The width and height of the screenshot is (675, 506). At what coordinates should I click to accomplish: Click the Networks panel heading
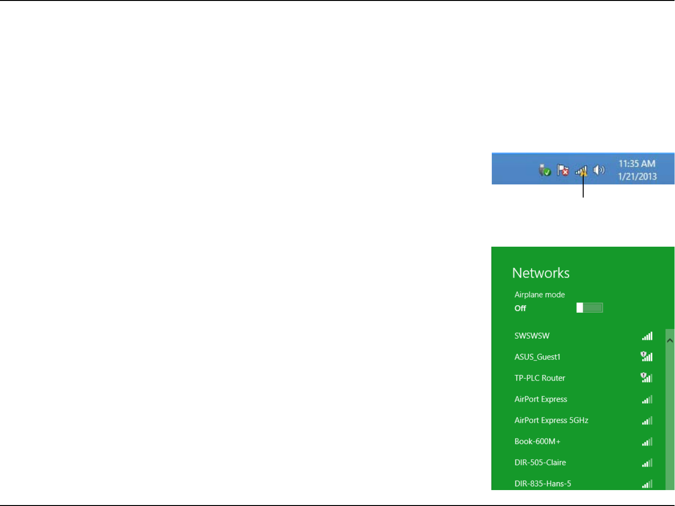click(x=541, y=273)
